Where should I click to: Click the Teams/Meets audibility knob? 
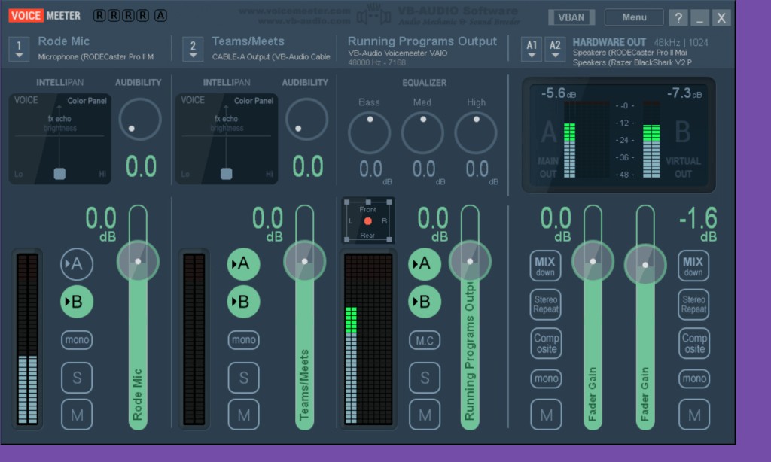(x=306, y=120)
